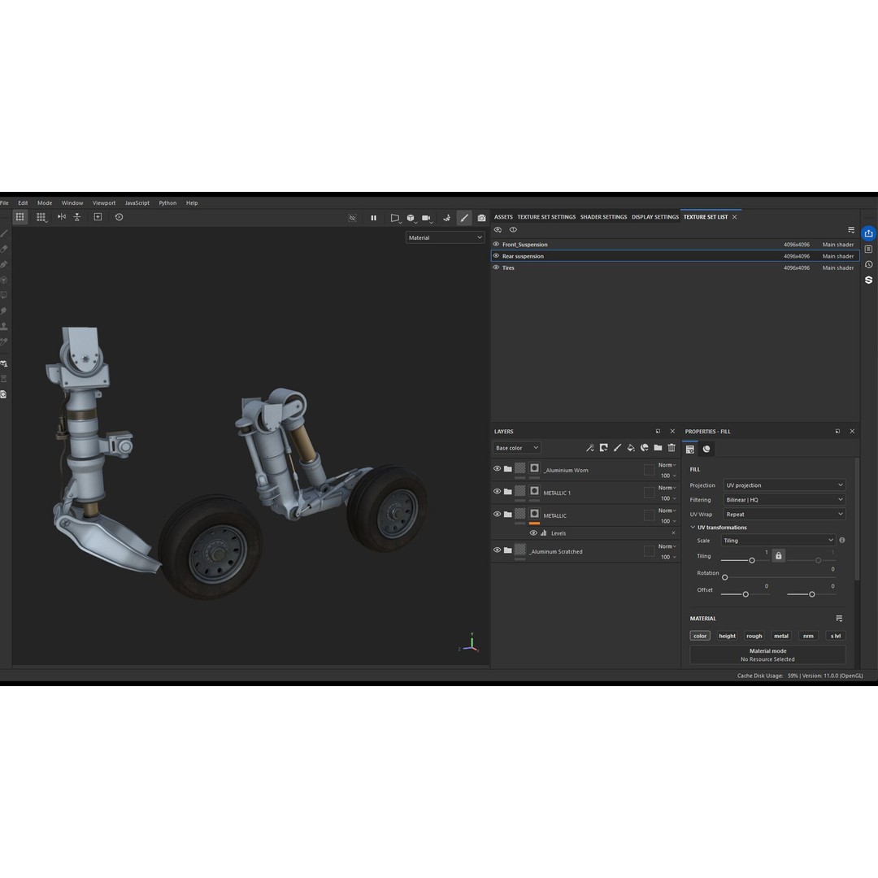Add a paint layer in the Layers panel
Screen dimensions: 878x878
tap(618, 448)
